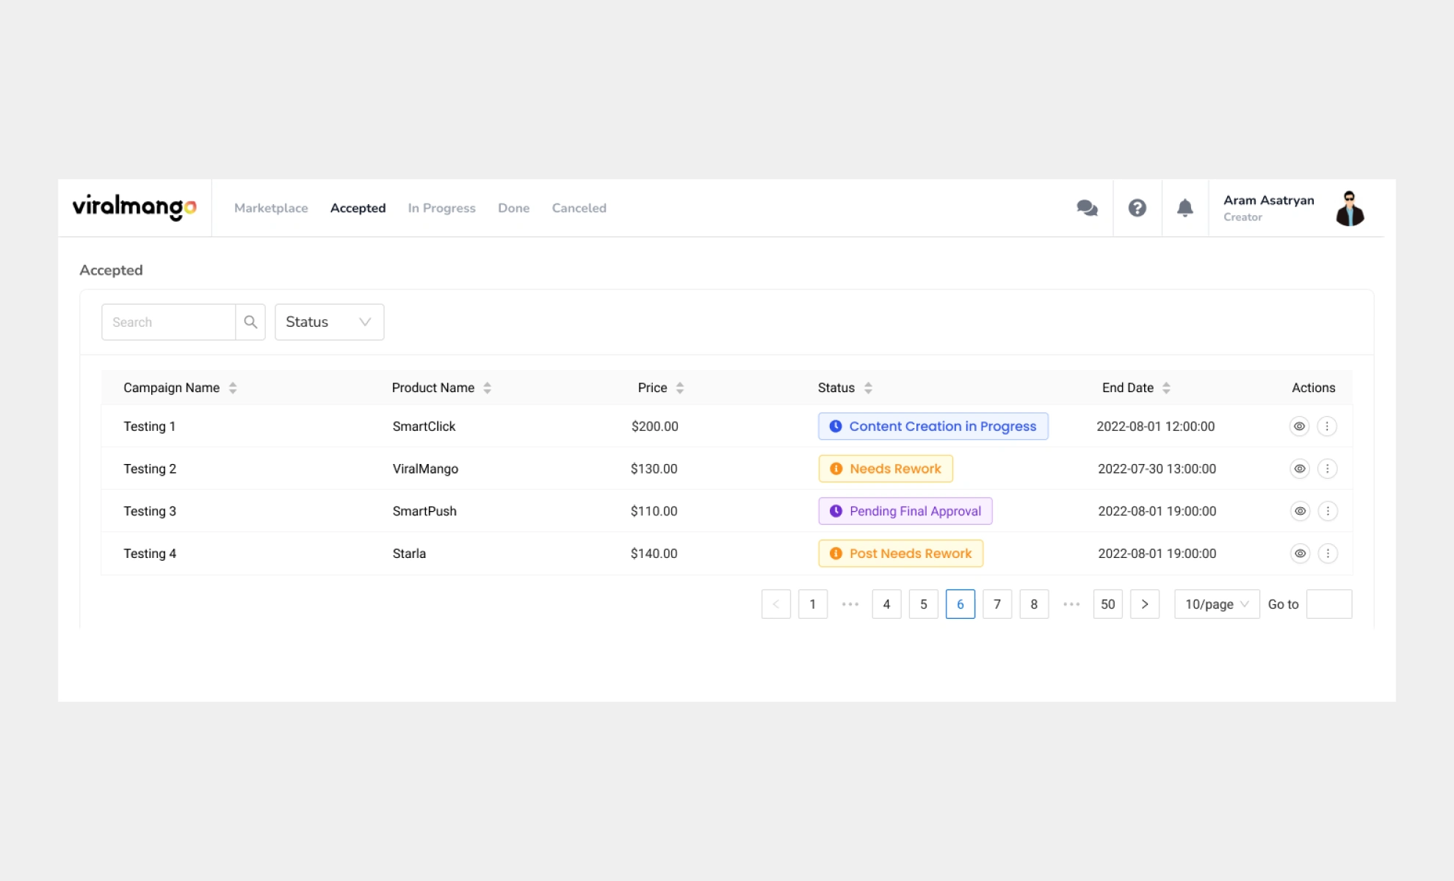The width and height of the screenshot is (1454, 881).
Task: Open the 10/page page-size dropdown
Action: [x=1216, y=603]
